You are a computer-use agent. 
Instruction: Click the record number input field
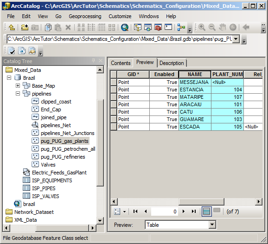click(165, 212)
